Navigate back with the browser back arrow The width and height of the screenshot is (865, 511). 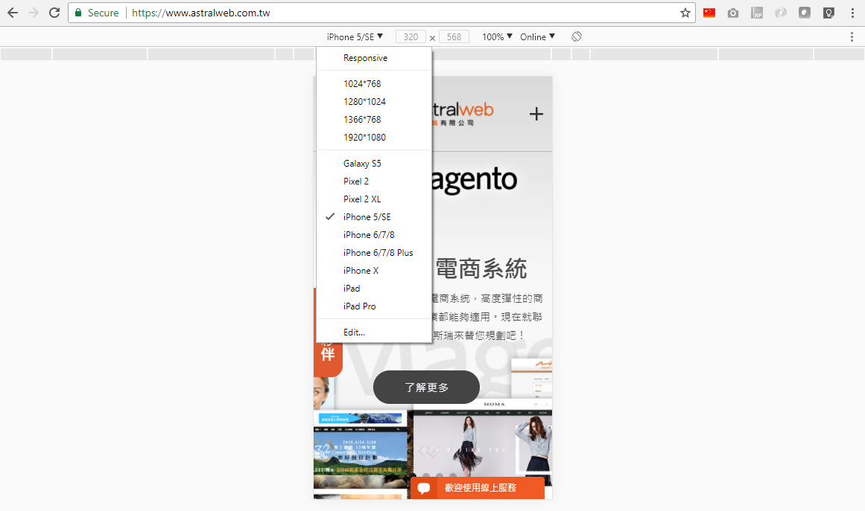click(x=13, y=13)
